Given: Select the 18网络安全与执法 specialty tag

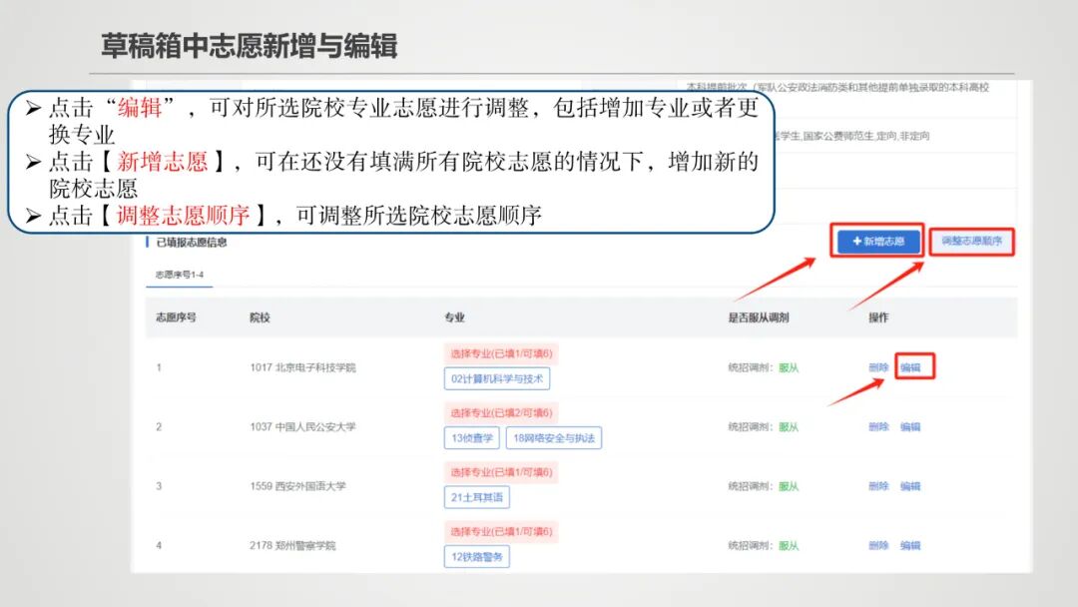Looking at the screenshot, I should (x=556, y=437).
